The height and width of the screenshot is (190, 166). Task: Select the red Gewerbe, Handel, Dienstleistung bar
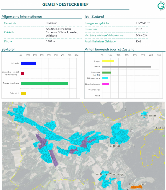[x=22, y=73]
